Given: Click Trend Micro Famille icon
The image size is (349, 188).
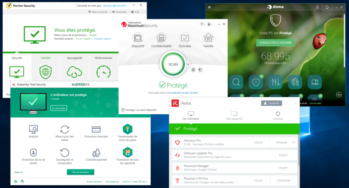Looking at the screenshot, I should tap(208, 38).
